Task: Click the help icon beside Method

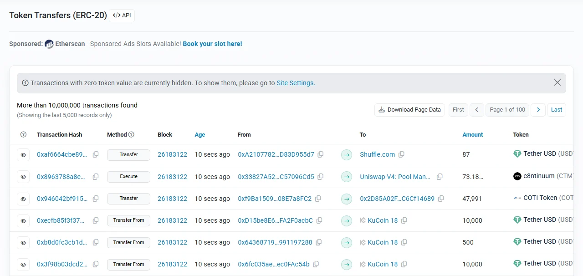Action: 132,135
